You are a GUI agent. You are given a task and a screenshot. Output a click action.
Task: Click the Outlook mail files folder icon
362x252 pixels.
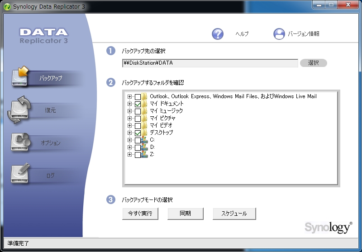pos(144,96)
